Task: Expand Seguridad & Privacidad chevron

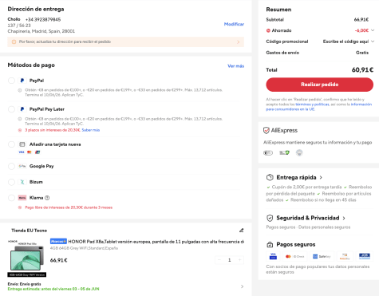Action: [344, 218]
